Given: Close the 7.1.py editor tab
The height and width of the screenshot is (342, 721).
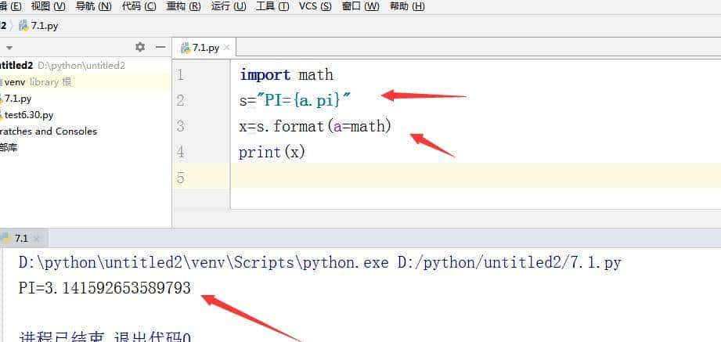Looking at the screenshot, I should coord(226,48).
